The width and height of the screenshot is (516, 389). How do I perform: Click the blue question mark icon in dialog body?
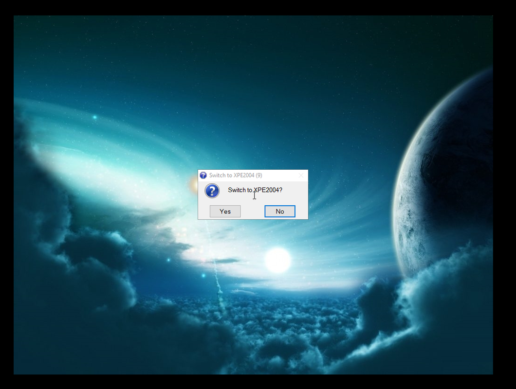click(x=212, y=191)
